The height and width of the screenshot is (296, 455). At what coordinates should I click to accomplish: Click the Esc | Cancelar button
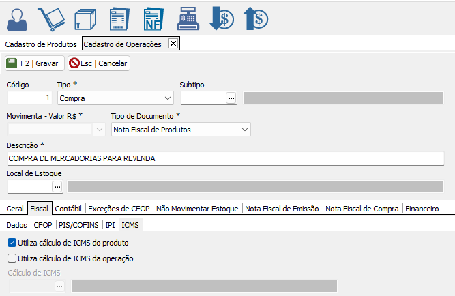99,63
